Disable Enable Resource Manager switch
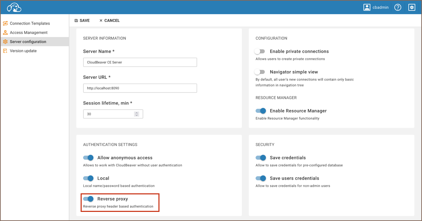 261,111
